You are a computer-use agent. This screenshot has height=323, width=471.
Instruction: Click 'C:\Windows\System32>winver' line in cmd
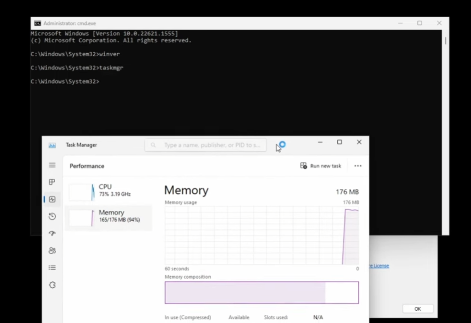coord(75,54)
